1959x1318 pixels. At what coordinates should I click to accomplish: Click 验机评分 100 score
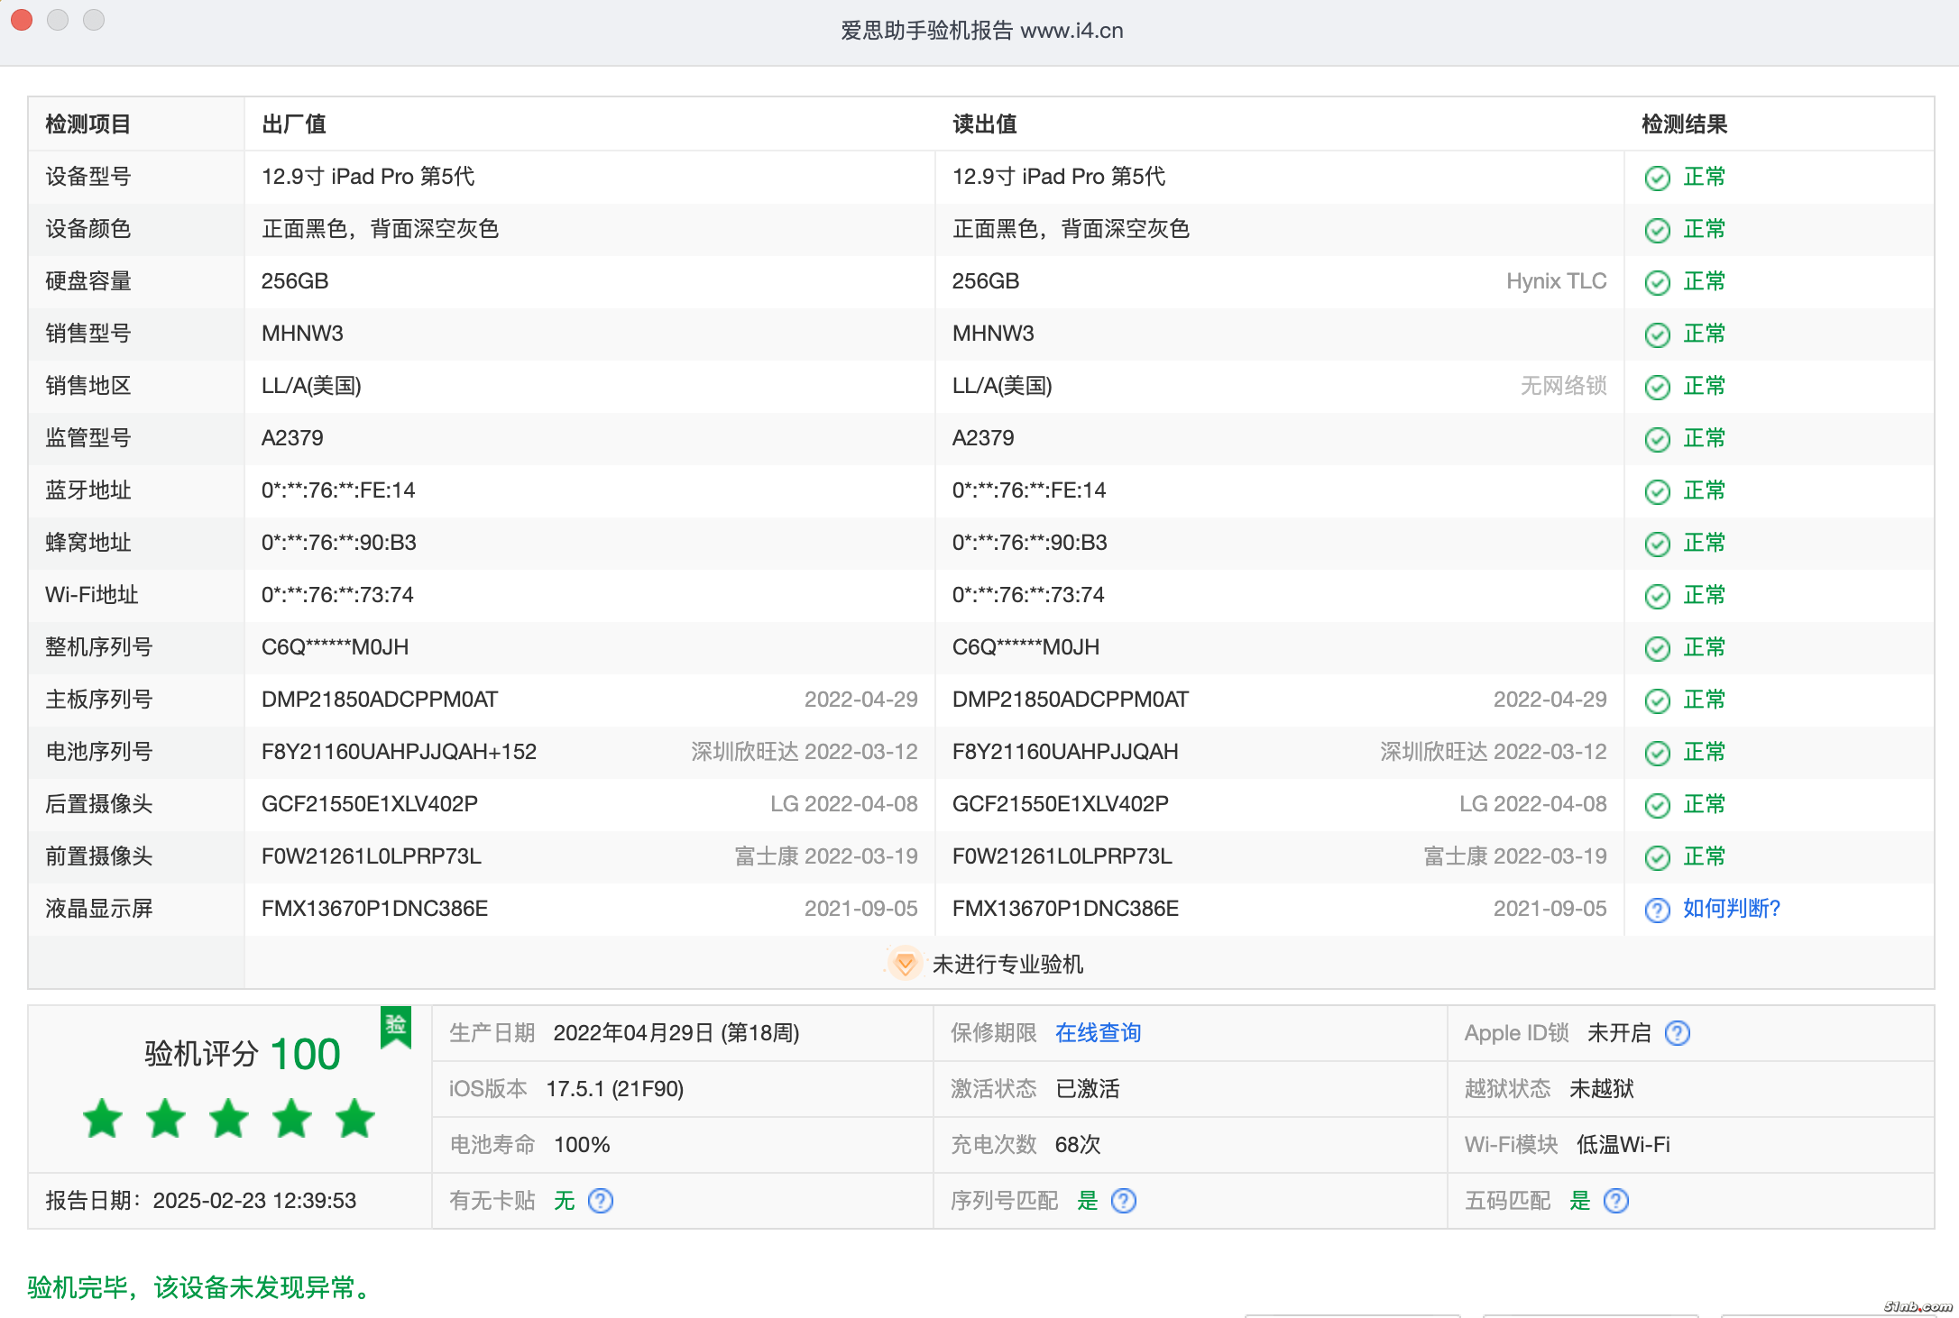243,1054
